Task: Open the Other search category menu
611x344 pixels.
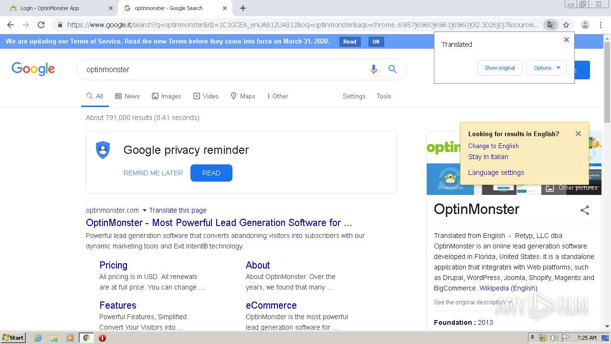Action: [x=277, y=96]
